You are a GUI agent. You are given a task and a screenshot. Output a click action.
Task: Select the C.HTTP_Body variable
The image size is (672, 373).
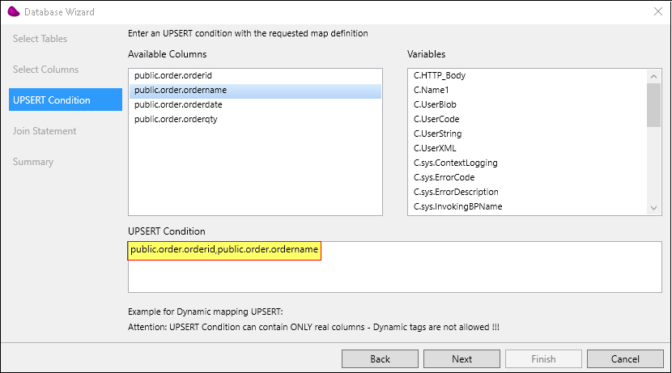[x=527, y=75]
